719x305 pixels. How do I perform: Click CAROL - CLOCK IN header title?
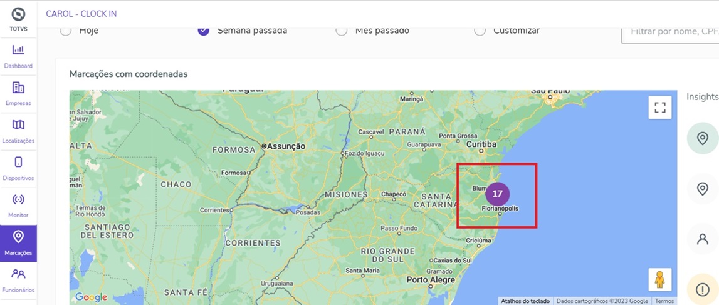[x=81, y=14]
